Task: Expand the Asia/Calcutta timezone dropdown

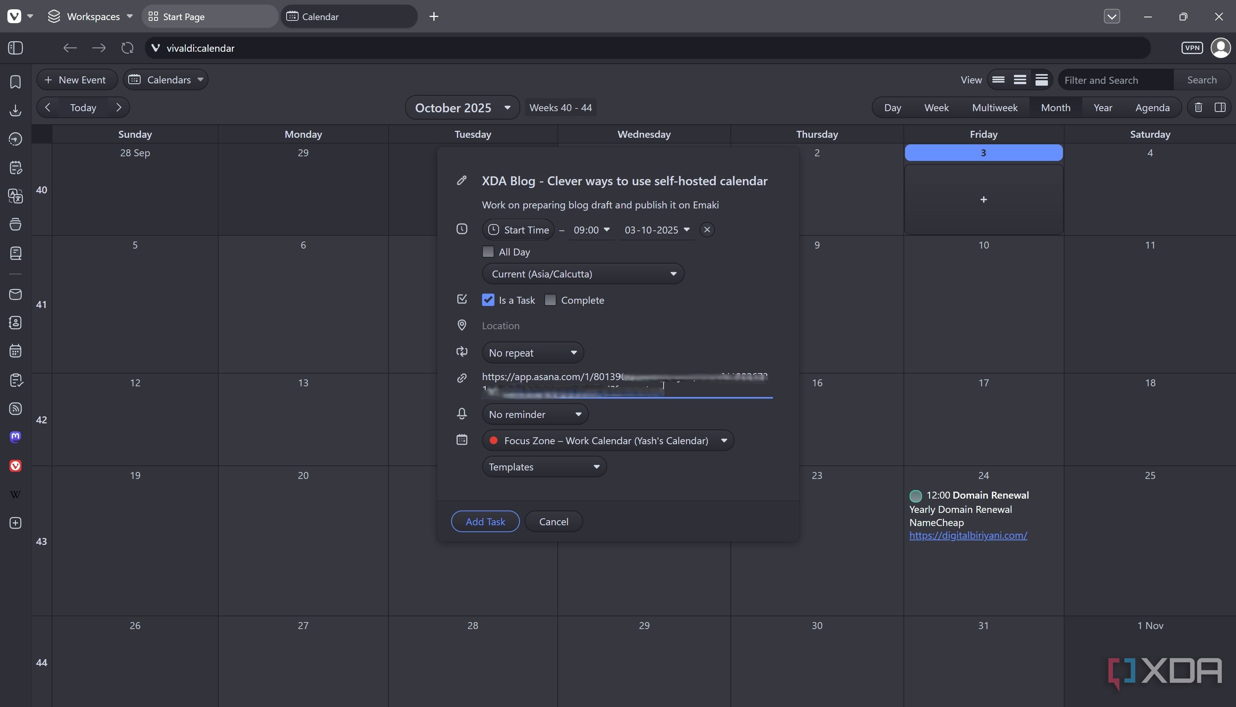Action: (583, 274)
